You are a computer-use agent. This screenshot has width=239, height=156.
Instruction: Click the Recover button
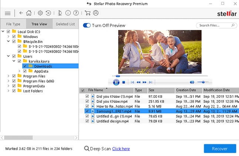[220, 149]
